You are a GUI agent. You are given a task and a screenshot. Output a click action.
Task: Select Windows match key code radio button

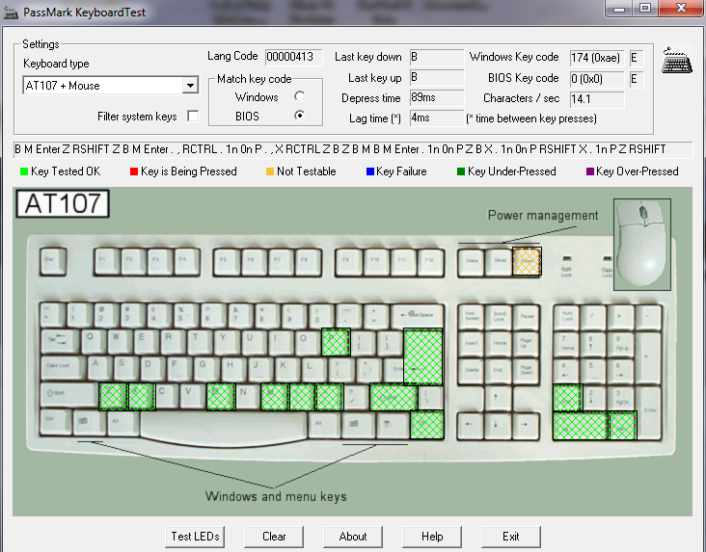click(299, 96)
